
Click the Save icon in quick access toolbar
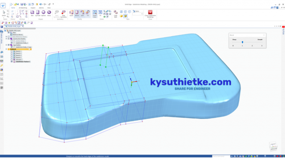(x=22, y=4)
